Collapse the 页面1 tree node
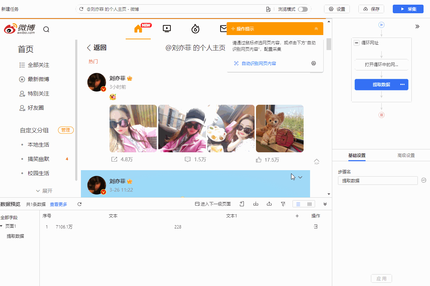Screen dimensions: 430x286 1,226
